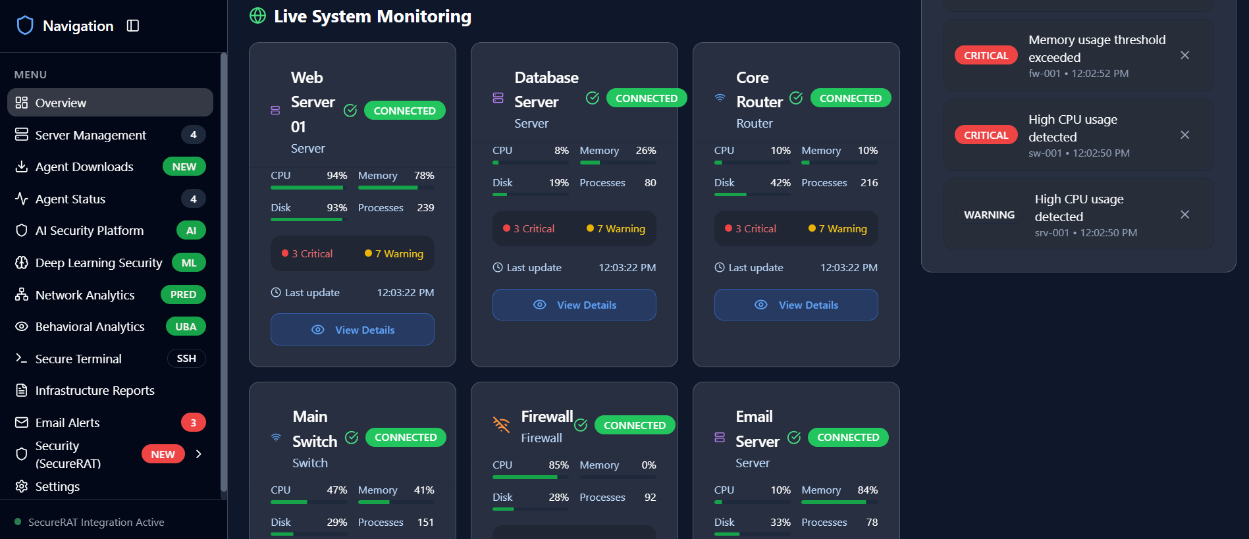The image size is (1249, 539).
Task: Close the critical High CPU usage sw-001 alert
Action: tap(1184, 135)
